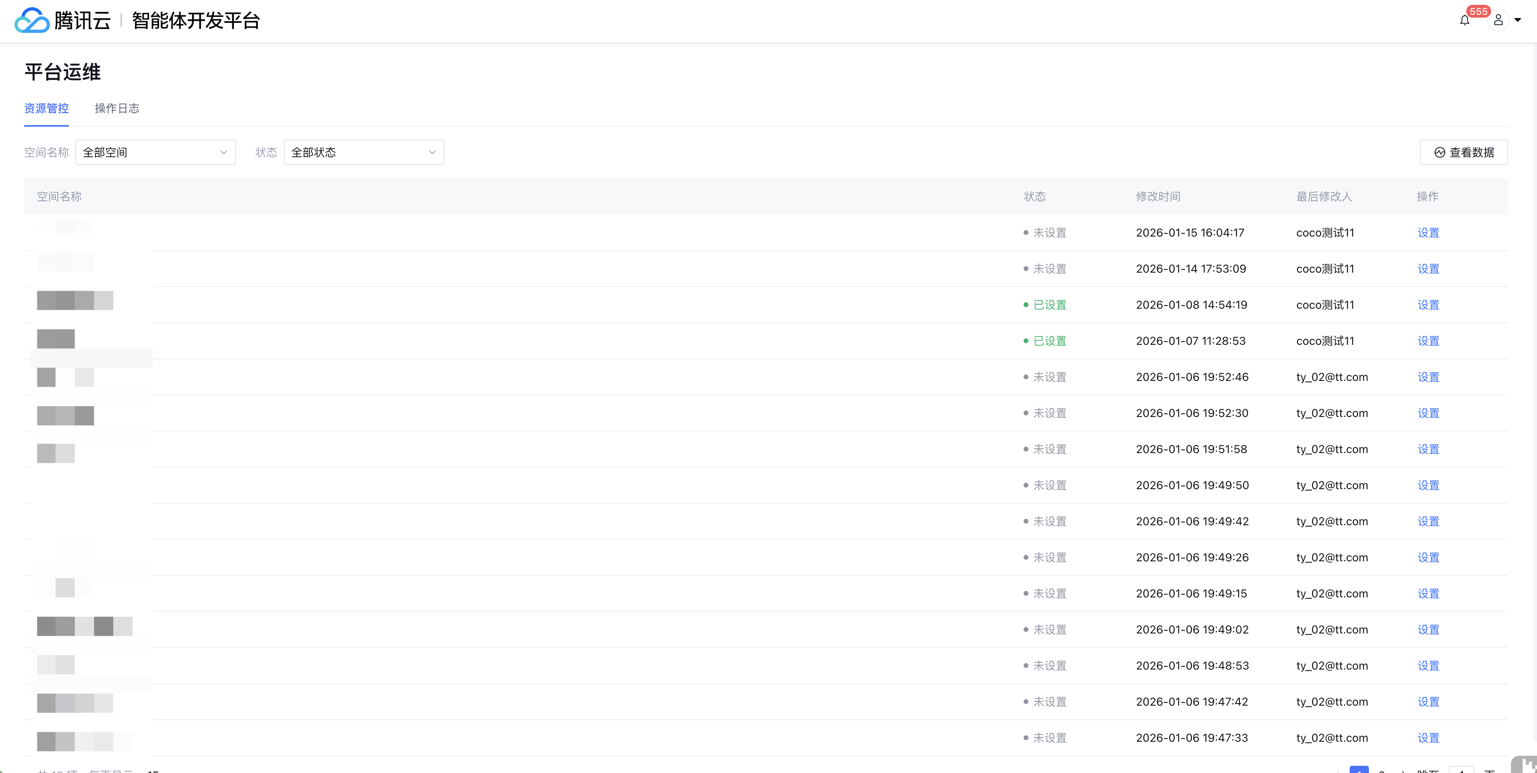Click the Tencent Cloud logo icon
Screen dimensions: 1537x773
click(31, 20)
